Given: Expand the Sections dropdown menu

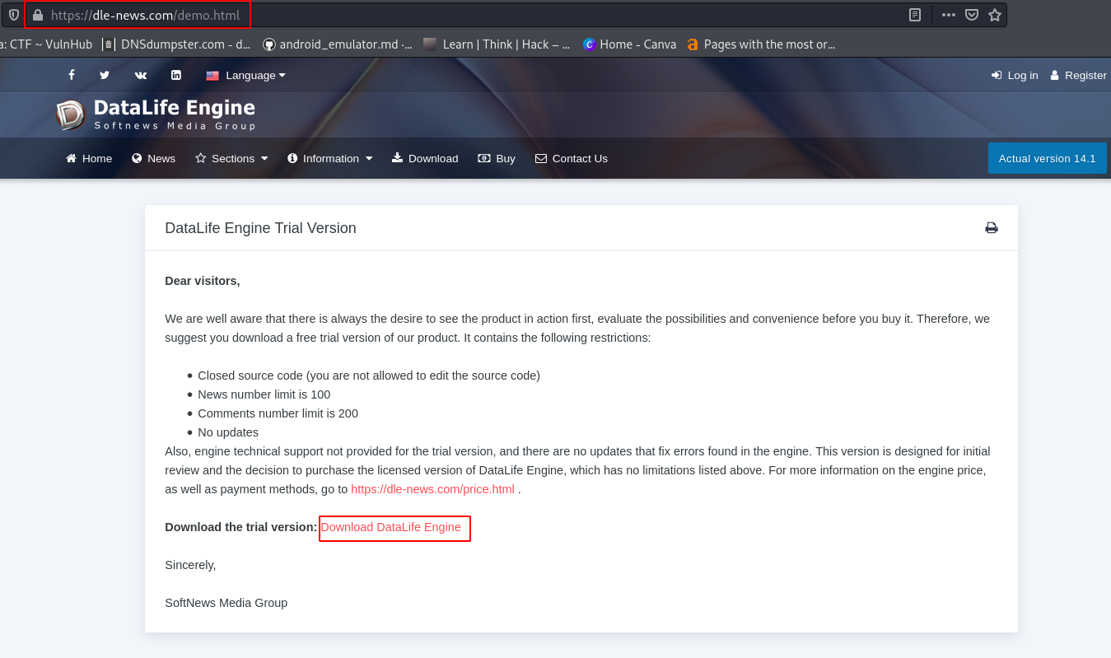Looking at the screenshot, I should [x=231, y=158].
